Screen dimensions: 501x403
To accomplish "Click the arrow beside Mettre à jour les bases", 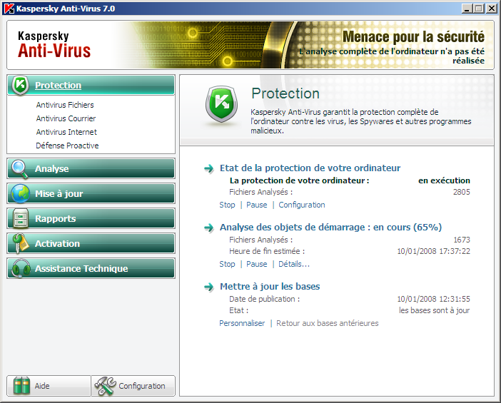I will (209, 287).
